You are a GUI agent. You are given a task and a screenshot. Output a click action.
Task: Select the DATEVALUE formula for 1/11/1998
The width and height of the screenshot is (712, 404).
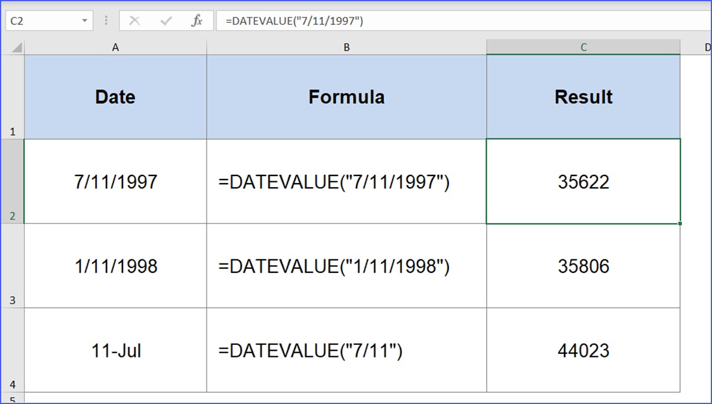click(x=347, y=266)
